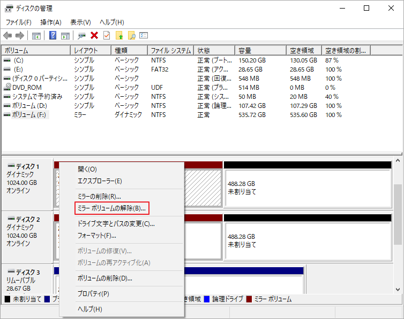
Task: Click the 150.20 GB capacity cell
Action: (252, 60)
